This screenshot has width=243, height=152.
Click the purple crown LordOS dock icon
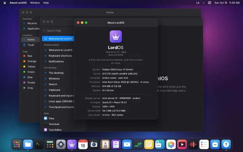[x=72, y=145]
